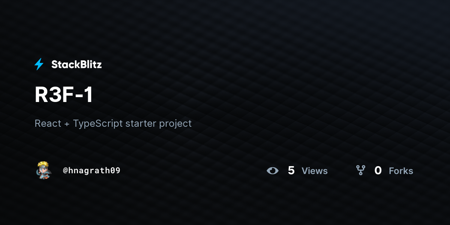
Task: Click the @hnagrath09 username
Action: (x=91, y=171)
